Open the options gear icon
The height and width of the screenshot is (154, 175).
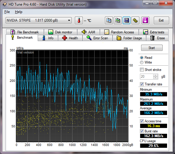point(136,20)
